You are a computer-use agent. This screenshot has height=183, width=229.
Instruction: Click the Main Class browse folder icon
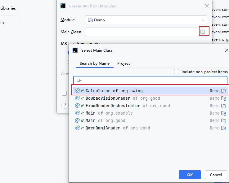pyautogui.click(x=203, y=32)
